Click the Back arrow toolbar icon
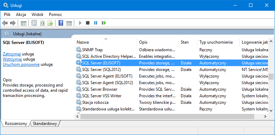 pos(5,23)
